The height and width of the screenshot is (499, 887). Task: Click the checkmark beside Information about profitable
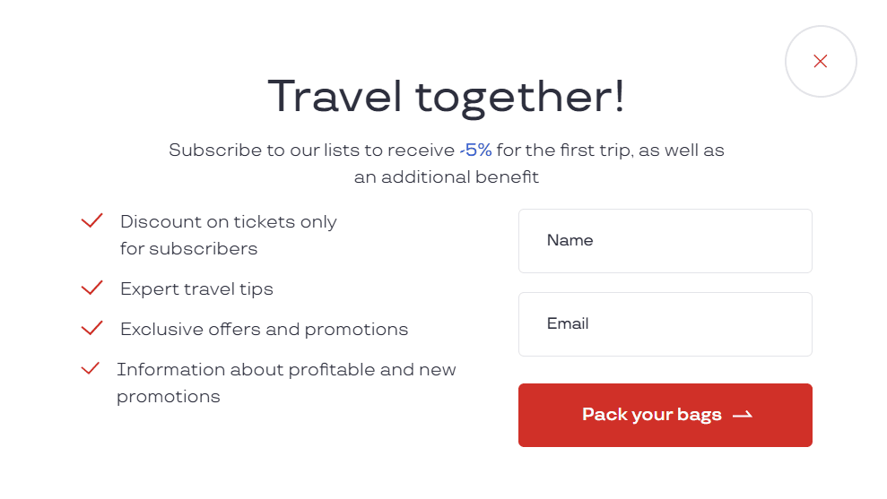[90, 368]
